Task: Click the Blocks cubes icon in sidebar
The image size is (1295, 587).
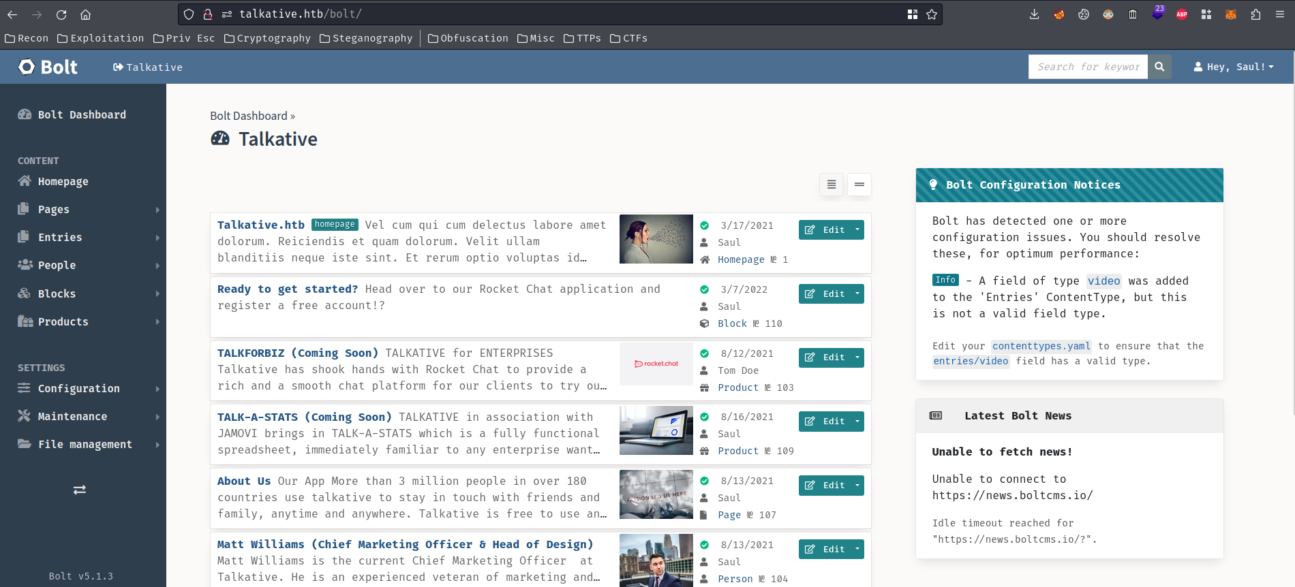Action: (25, 293)
